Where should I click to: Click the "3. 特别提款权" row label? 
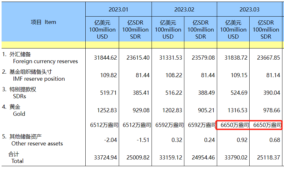click(19, 89)
